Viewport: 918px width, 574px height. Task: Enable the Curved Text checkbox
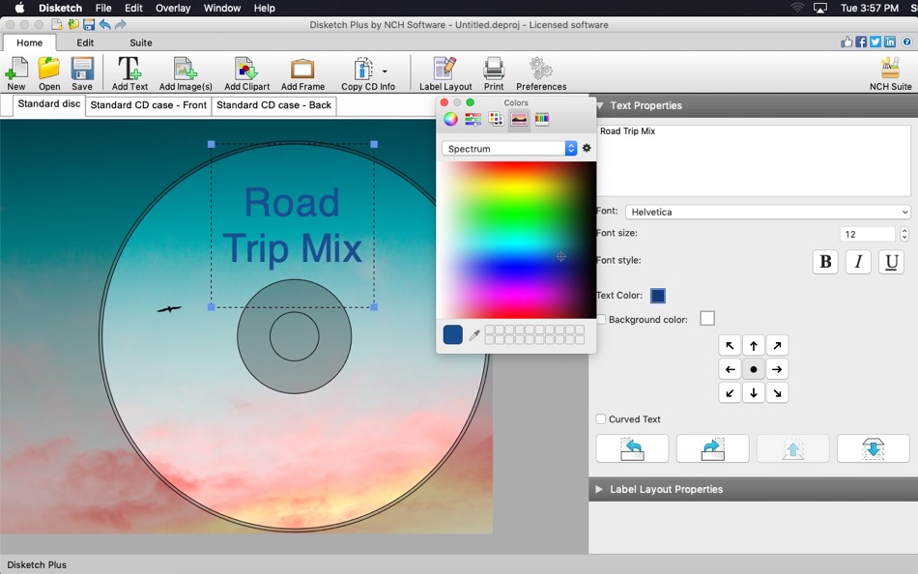click(602, 419)
